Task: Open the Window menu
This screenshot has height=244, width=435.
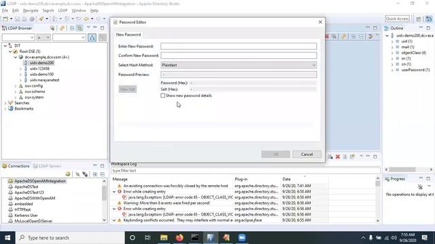Action: [x=79, y=11]
